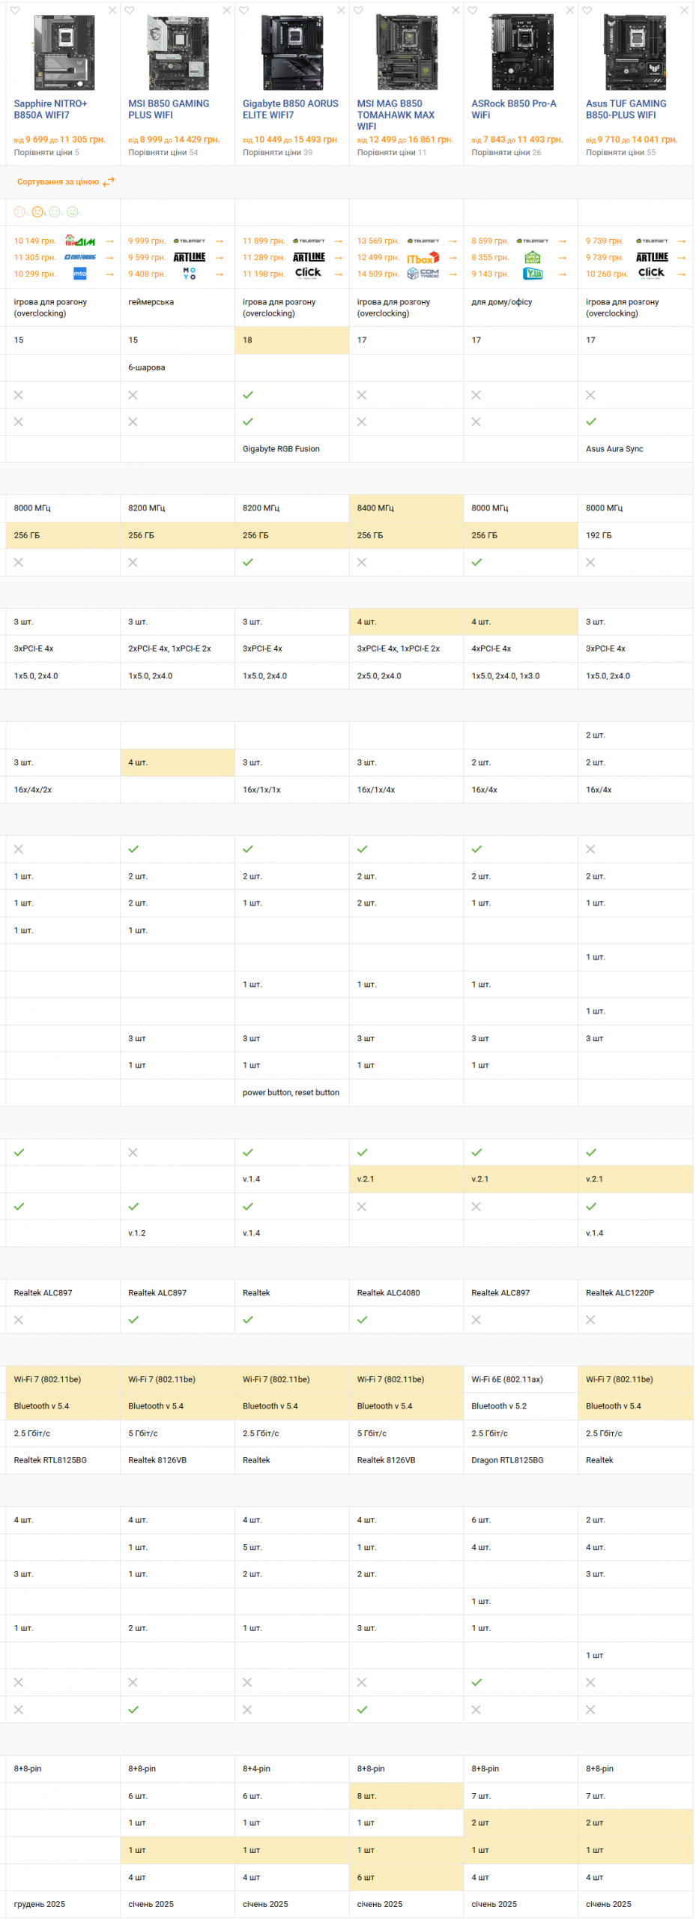This screenshot has height=1919, width=696.
Task: Remove the ASRock B850 Pro-A WiFi column
Action: 570,10
